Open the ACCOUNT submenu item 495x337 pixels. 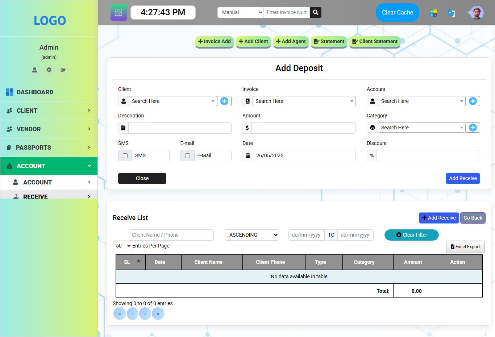coord(49,182)
